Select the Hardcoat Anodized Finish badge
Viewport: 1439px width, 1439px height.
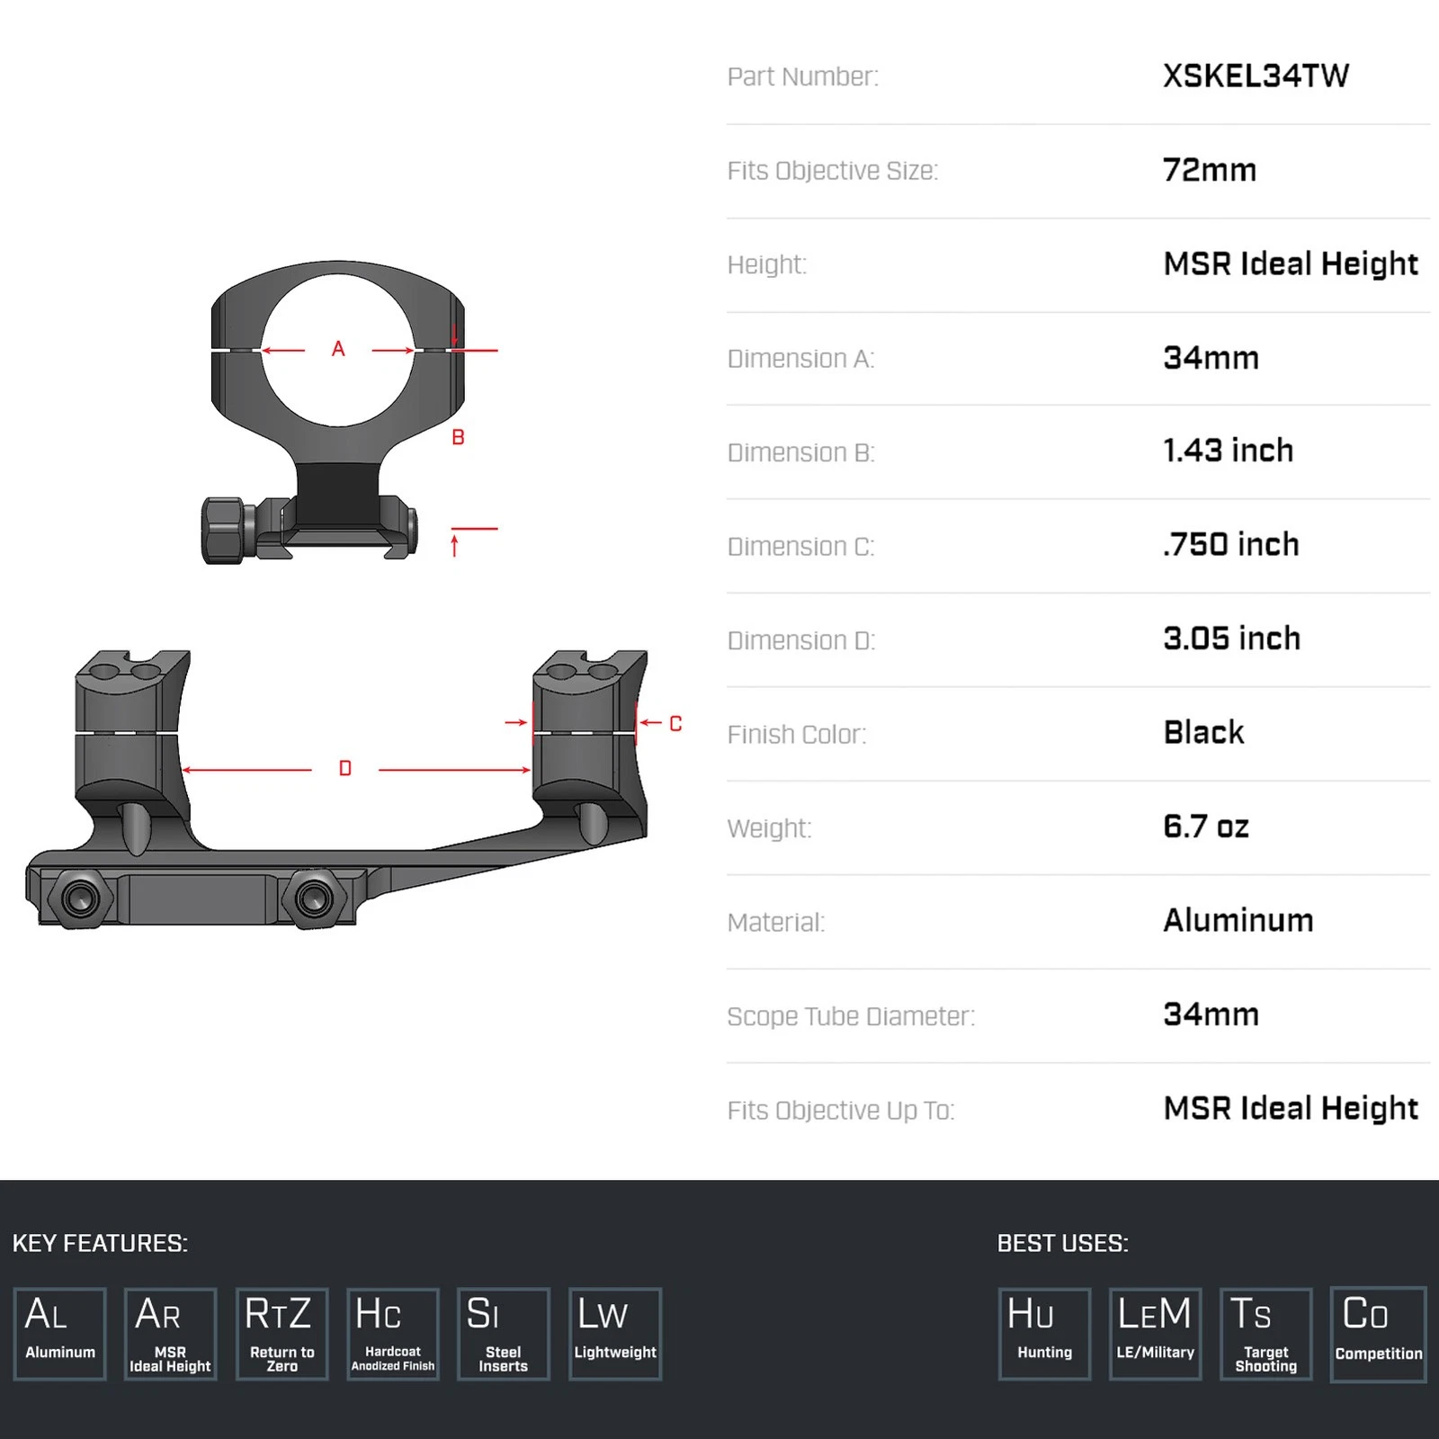pyautogui.click(x=393, y=1334)
